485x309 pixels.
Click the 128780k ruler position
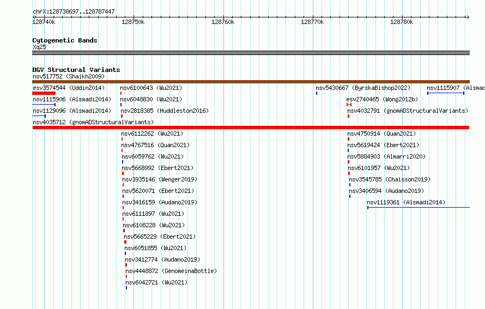[x=402, y=22]
